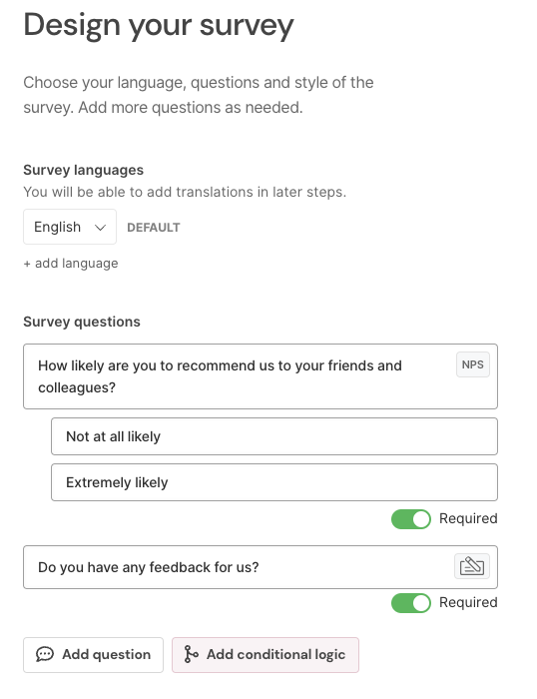Click the Survey questions section heading

(x=82, y=322)
